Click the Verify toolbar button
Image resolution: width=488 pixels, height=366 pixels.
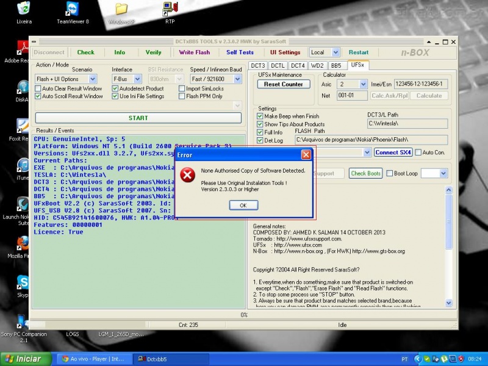[154, 52]
